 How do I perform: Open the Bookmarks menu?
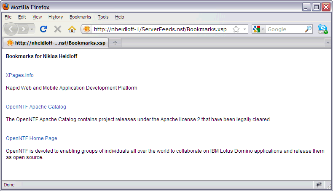tap(80, 17)
